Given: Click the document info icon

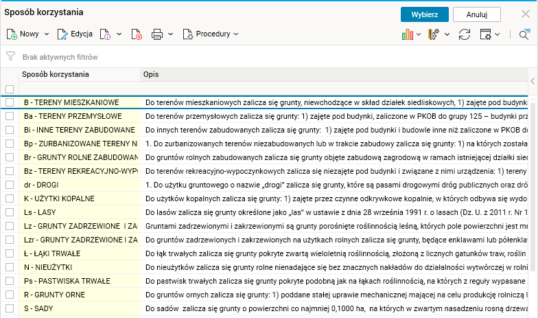Looking at the screenshot, I should [105, 34].
